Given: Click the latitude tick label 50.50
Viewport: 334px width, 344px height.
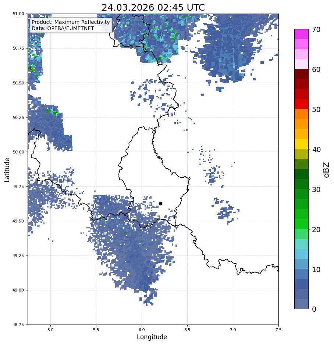Looking at the screenshot, I should click(x=18, y=83).
